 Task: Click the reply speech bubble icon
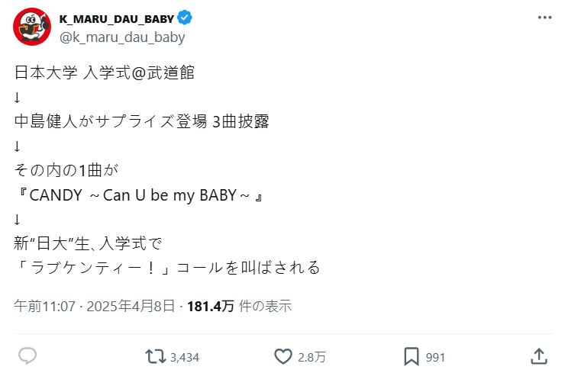pyautogui.click(x=27, y=356)
